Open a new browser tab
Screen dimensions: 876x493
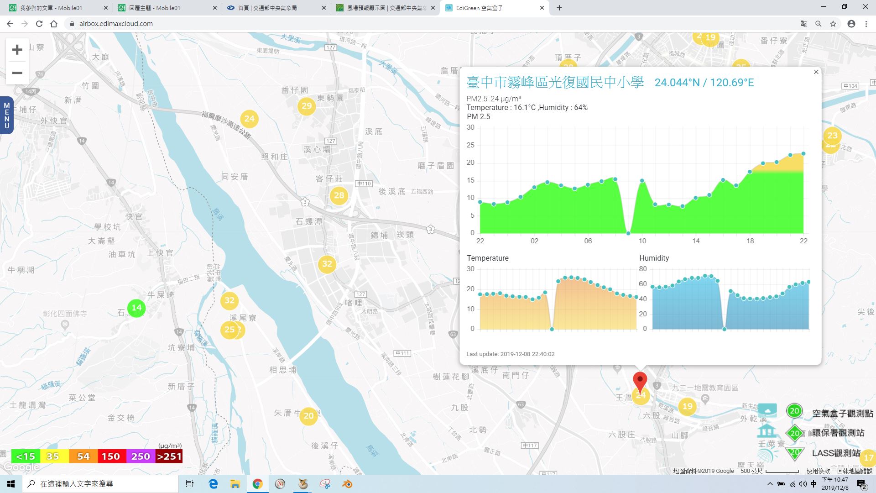click(x=559, y=8)
